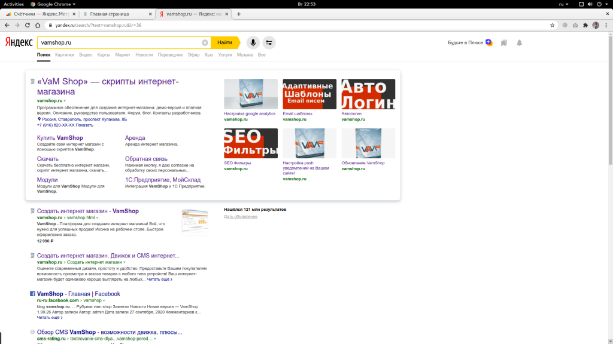Click the Facebook favicon of VamShop result
This screenshot has width=613, height=344.
[x=32, y=294]
